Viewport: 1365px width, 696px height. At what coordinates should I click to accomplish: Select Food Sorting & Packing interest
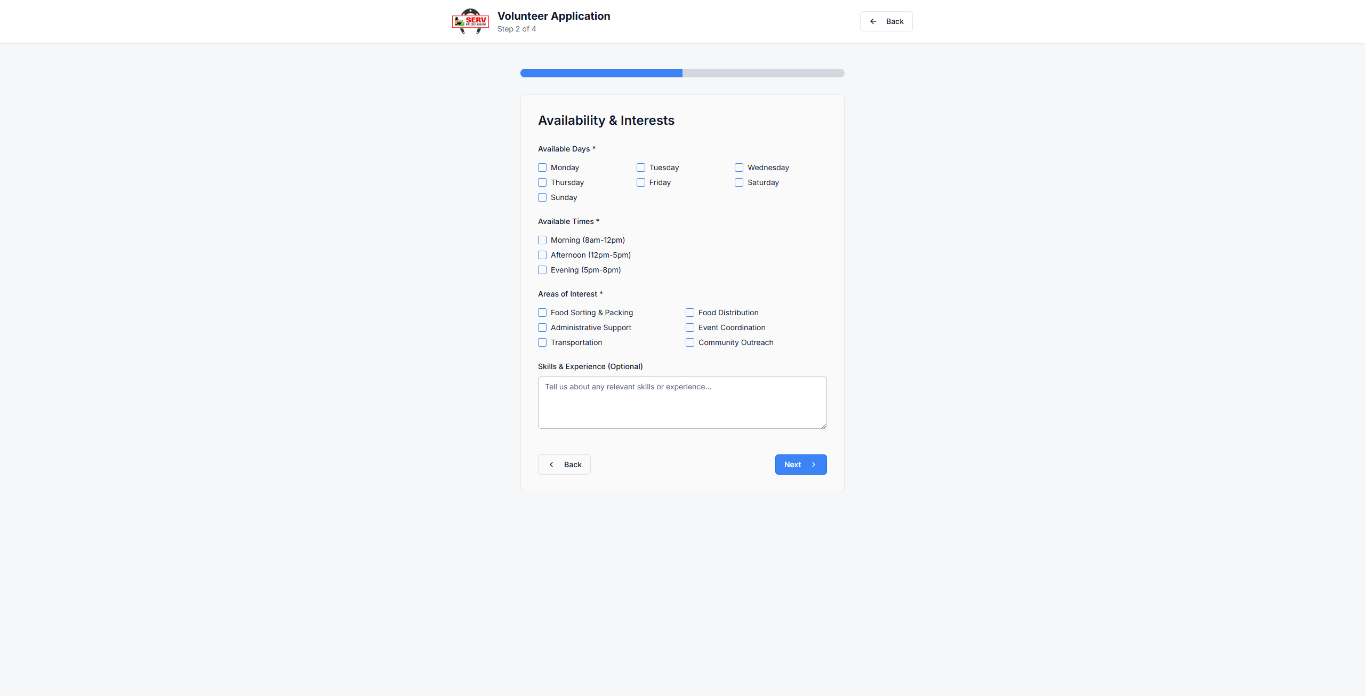point(542,313)
